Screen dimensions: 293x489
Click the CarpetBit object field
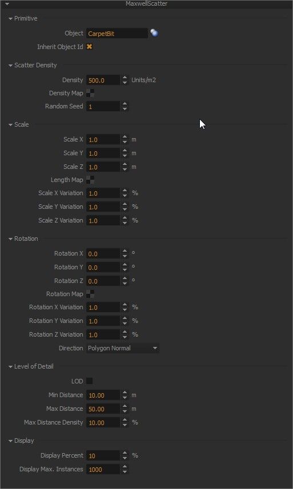pyautogui.click(x=117, y=33)
